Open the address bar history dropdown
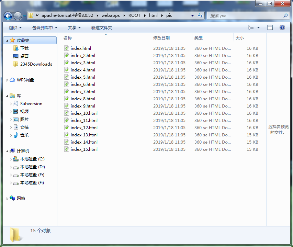Screen dimensions: 293x247 [x=192, y=16]
